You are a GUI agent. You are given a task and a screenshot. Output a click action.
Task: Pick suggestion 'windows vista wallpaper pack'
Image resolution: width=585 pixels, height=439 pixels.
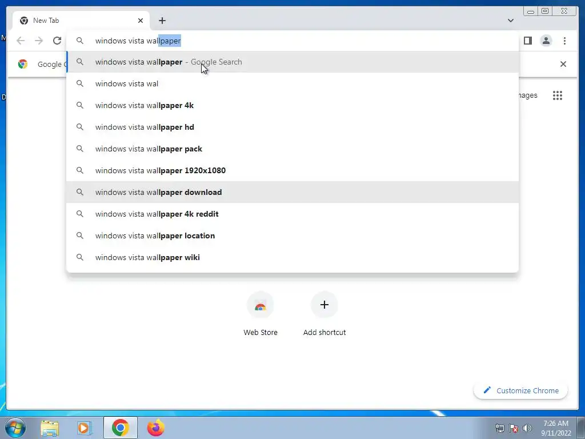click(x=292, y=149)
